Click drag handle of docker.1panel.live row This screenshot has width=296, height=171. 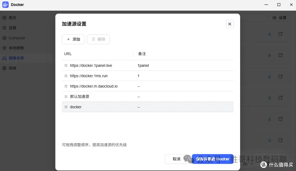pos(66,65)
